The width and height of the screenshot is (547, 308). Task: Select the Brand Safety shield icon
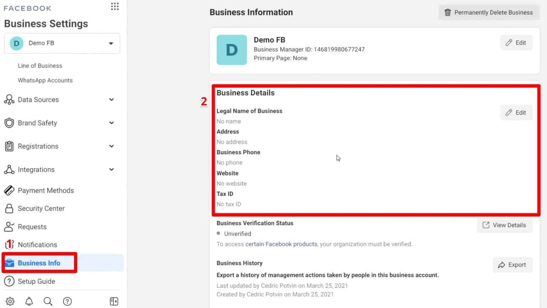coord(9,123)
